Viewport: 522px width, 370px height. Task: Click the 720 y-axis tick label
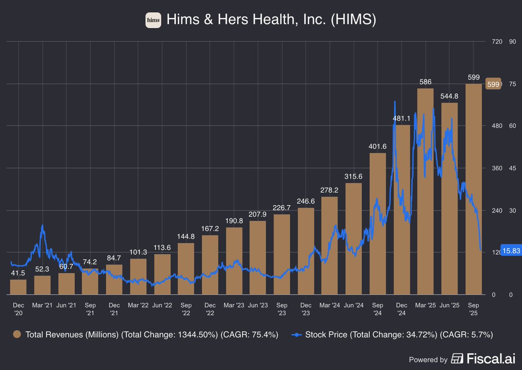point(497,42)
